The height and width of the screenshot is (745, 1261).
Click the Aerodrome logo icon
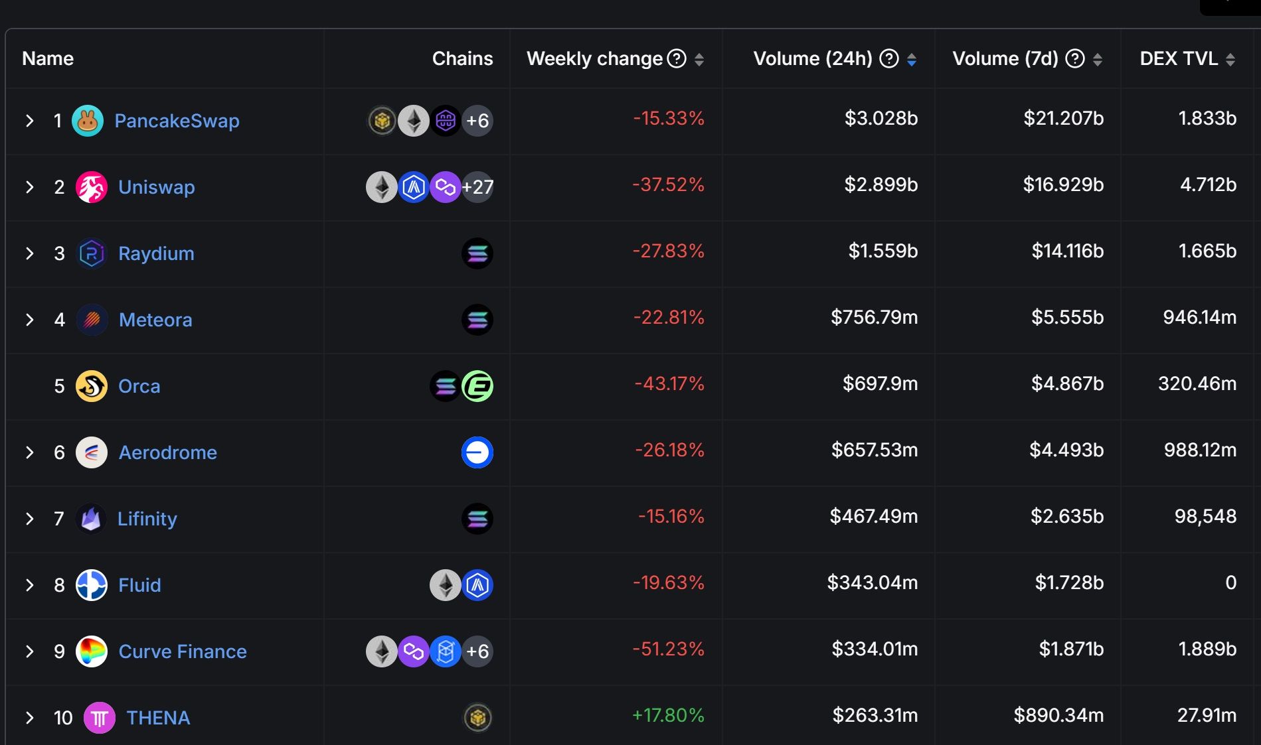92,452
